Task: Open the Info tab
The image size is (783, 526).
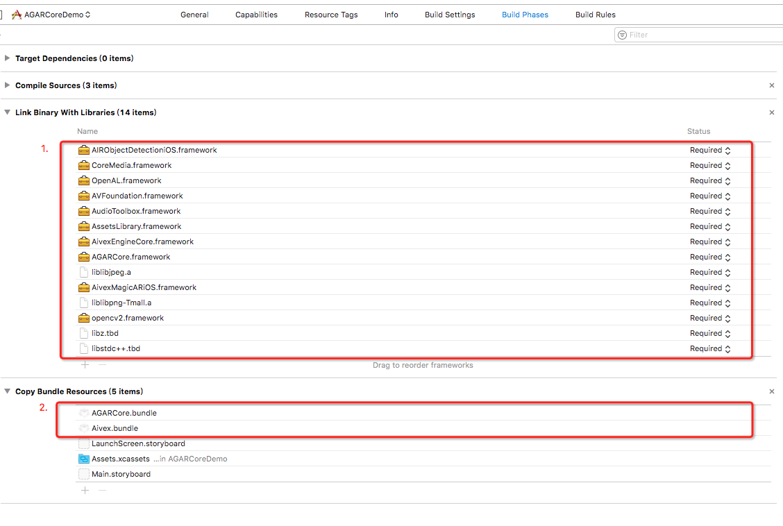Action: point(391,15)
